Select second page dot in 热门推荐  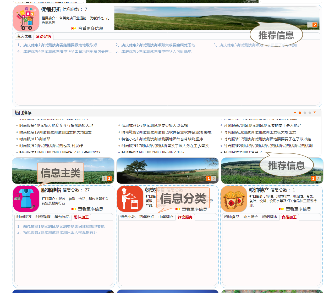coord(305,113)
